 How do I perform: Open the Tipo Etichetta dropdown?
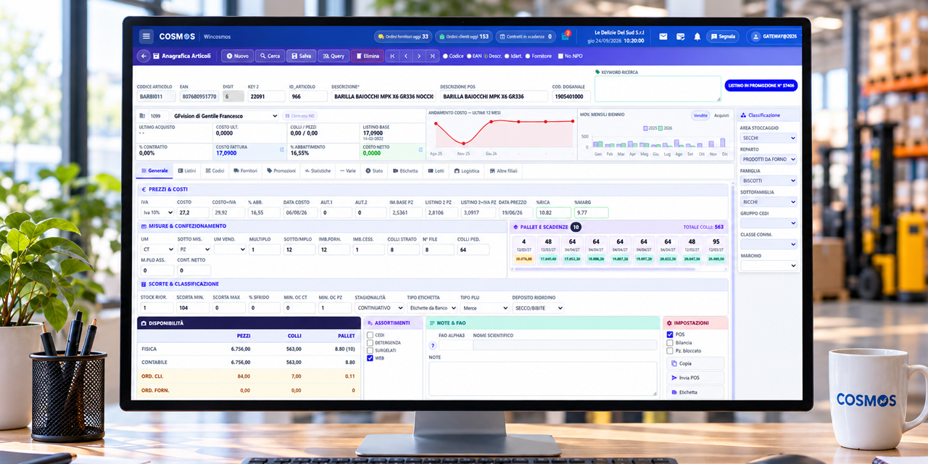pos(432,308)
